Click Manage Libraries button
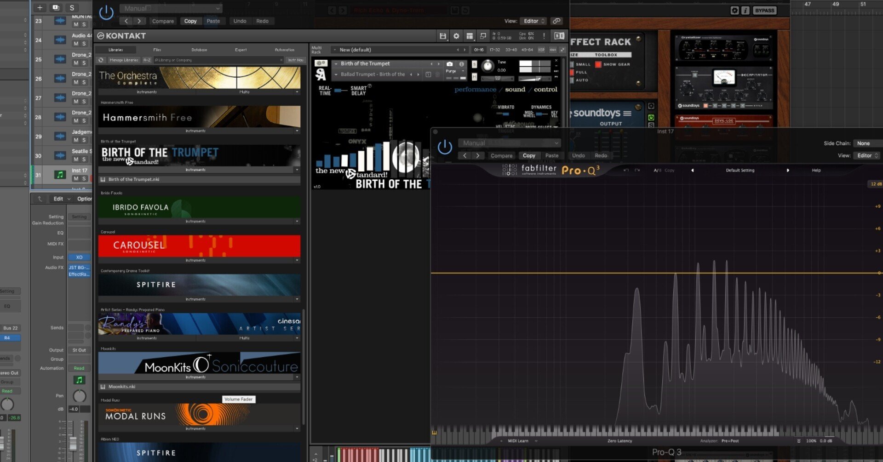 pyautogui.click(x=124, y=60)
